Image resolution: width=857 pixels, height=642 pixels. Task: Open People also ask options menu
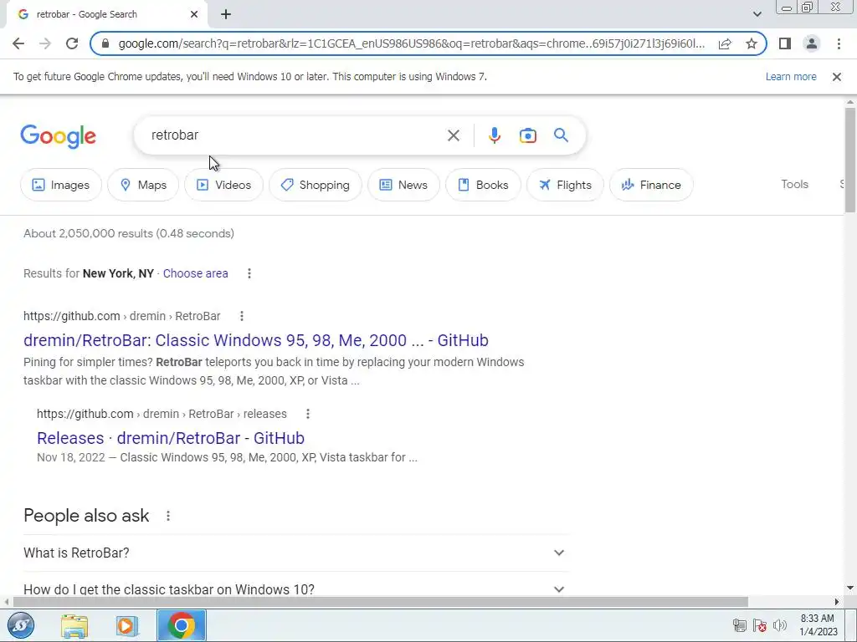[x=167, y=516]
